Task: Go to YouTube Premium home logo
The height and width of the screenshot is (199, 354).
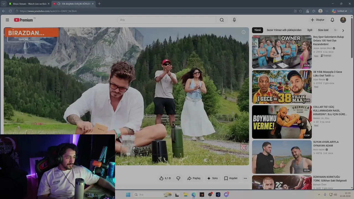Action: click(x=24, y=20)
